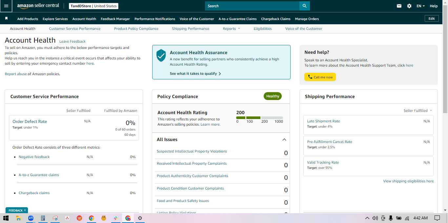Click See what it takes to qualify
Viewport: 448px width, 223px height.
tap(195, 73)
